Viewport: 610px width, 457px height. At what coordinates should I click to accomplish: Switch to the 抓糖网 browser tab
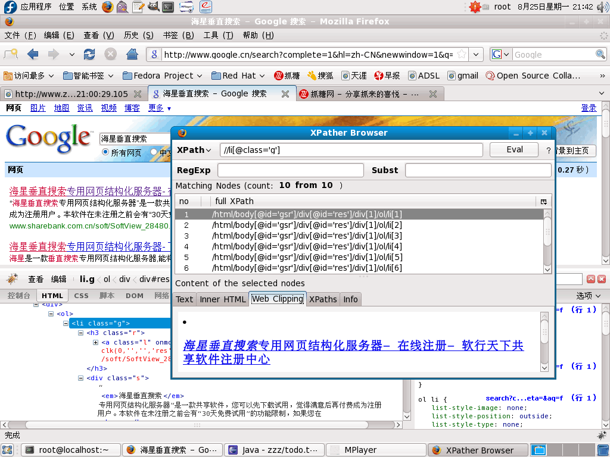pos(368,93)
